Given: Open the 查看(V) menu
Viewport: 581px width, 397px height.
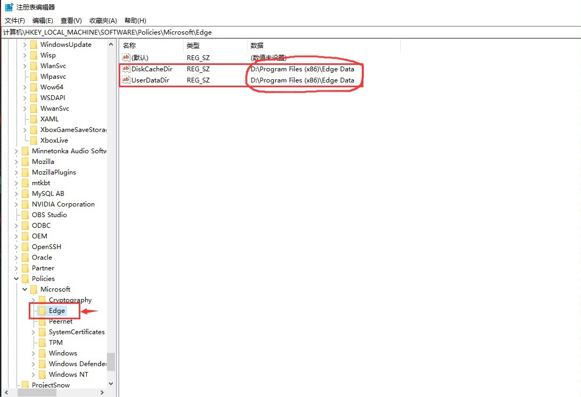Looking at the screenshot, I should click(x=71, y=21).
